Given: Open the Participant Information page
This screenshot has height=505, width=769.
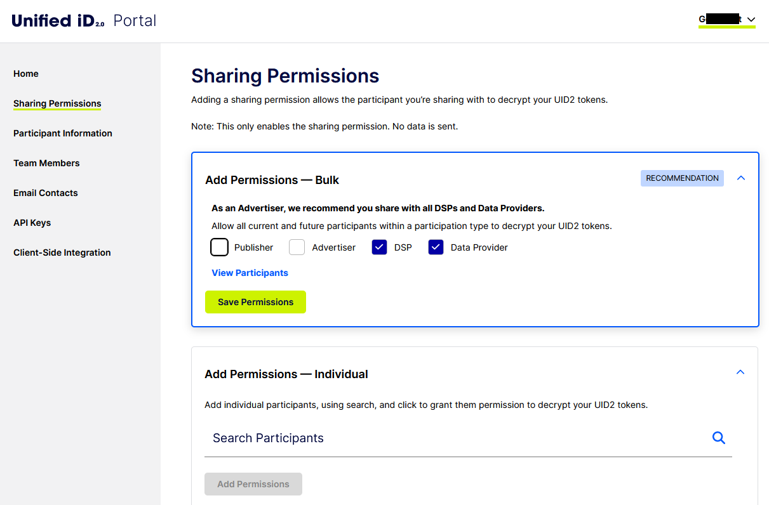Looking at the screenshot, I should [x=62, y=133].
